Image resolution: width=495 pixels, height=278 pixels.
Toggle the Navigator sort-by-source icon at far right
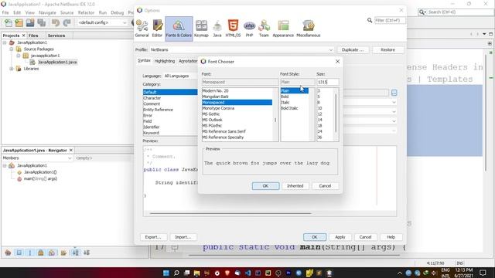click(x=87, y=253)
